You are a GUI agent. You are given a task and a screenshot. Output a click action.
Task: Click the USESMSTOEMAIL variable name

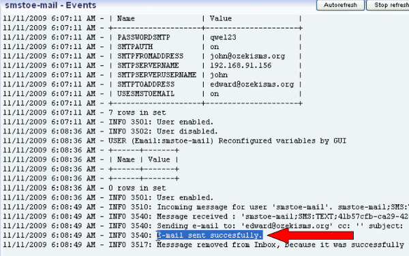[146, 93]
